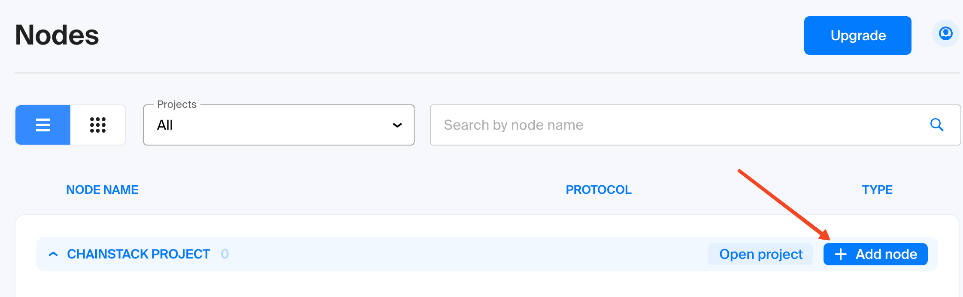This screenshot has width=963, height=297.
Task: Switch to list view layout
Action: [x=43, y=125]
